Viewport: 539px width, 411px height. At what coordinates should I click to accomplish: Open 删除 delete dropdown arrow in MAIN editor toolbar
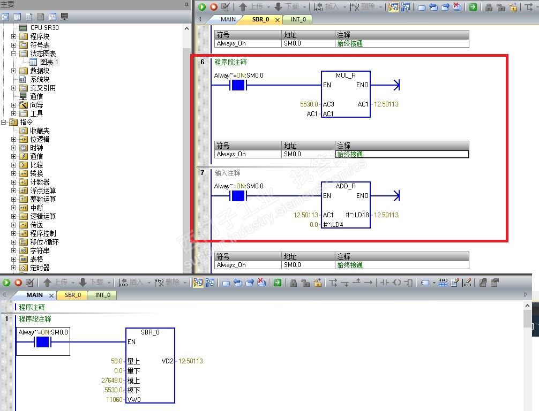(x=185, y=283)
